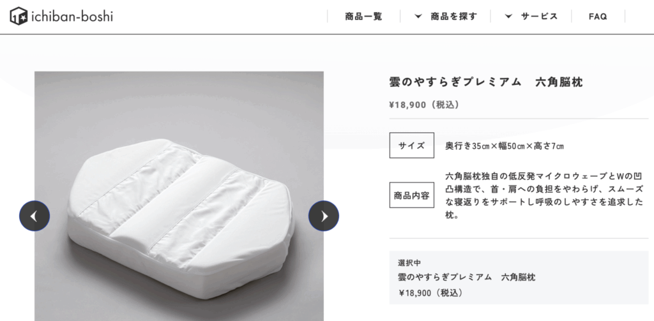Click the size text 奥行き35cm×幅50cm×高さ7cm

505,146
